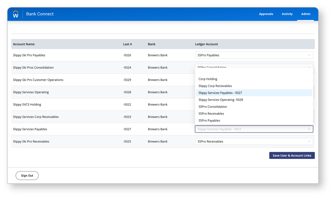The height and width of the screenshot is (198, 333).
Task: Click Slippy Ski Pro Customer Operations name
Action: tap(38, 80)
